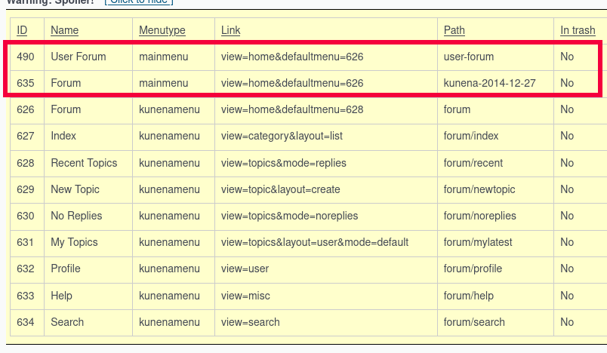The image size is (607, 353).
Task: Select the Link column header
Action: [230, 30]
